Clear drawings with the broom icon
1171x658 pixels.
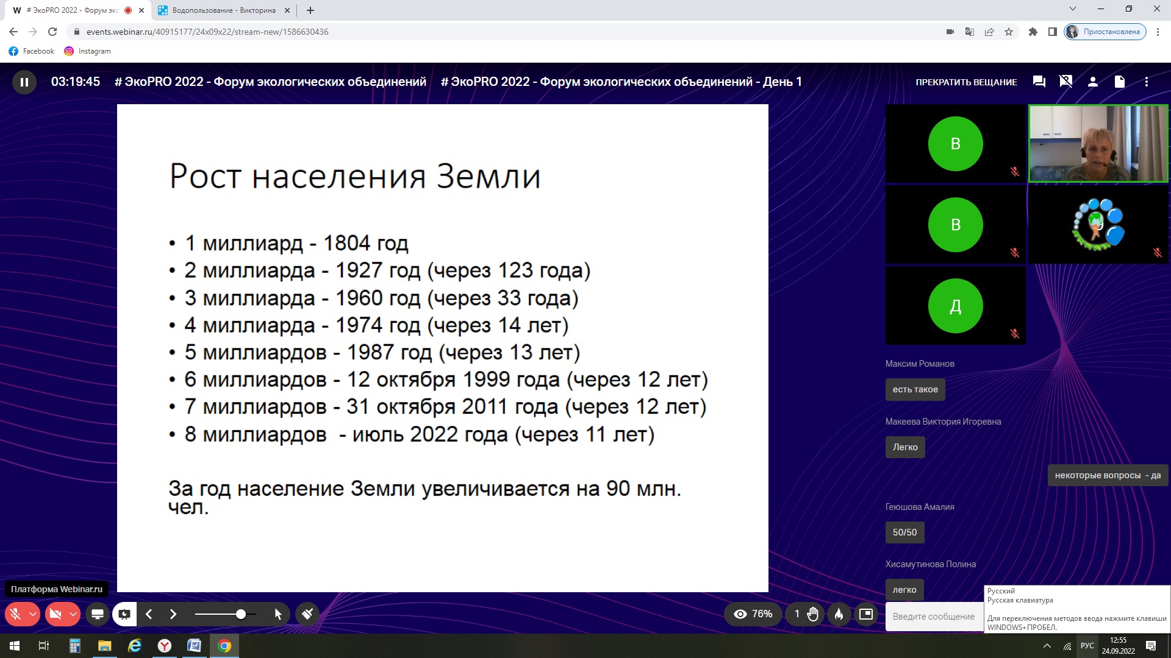307,614
